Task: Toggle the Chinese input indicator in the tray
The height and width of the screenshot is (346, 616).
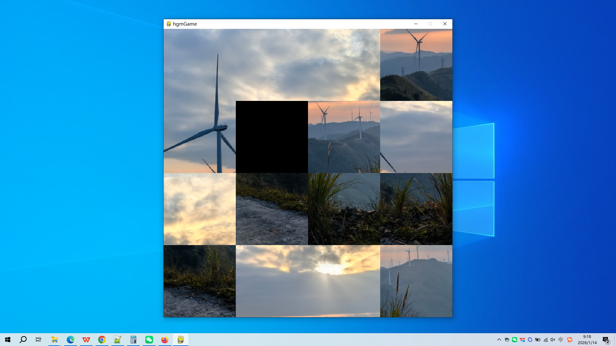Action: 560,339
